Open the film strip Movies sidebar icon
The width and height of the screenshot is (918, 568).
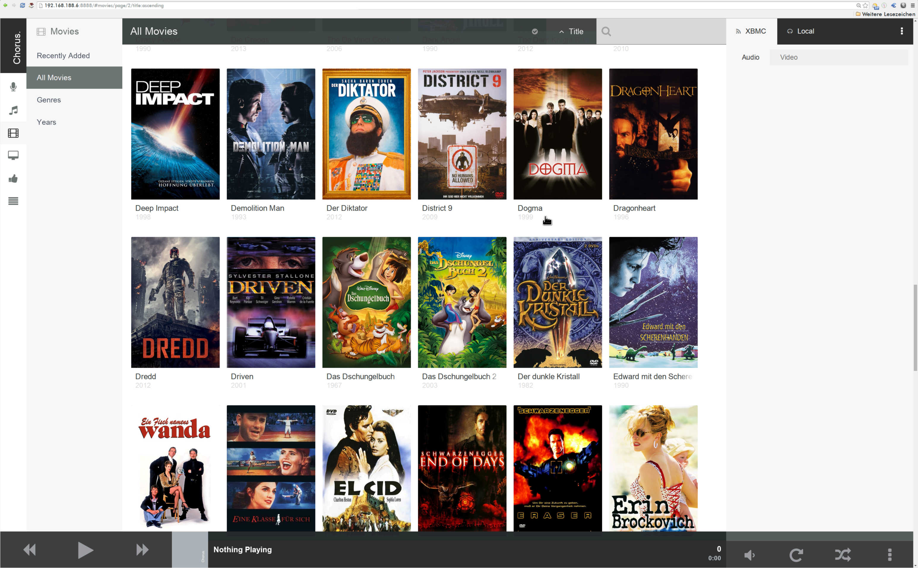[x=13, y=133]
